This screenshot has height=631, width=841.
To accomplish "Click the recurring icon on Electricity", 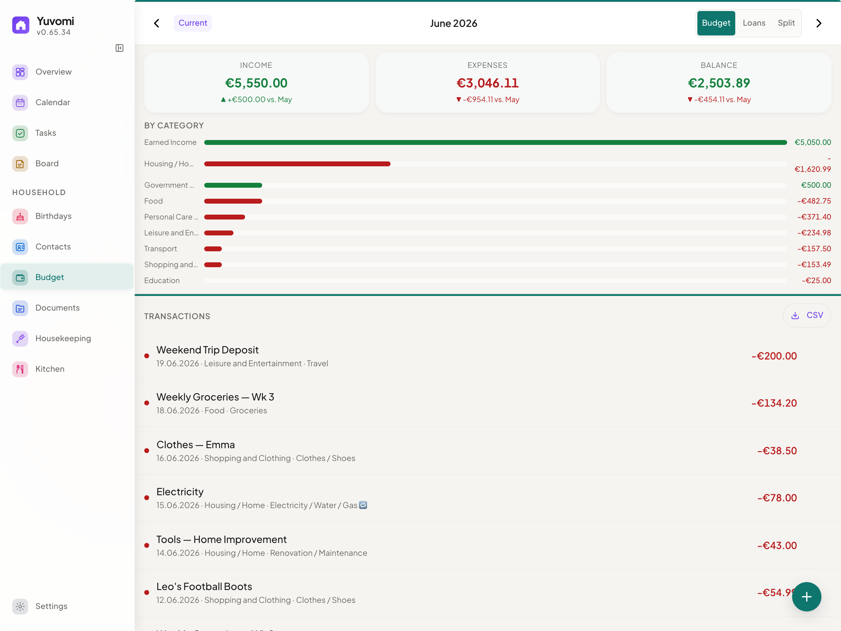I will (x=363, y=505).
